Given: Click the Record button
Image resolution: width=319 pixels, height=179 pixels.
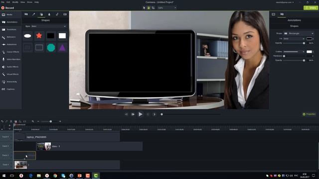Looking at the screenshot, I should click(x=7, y=8).
